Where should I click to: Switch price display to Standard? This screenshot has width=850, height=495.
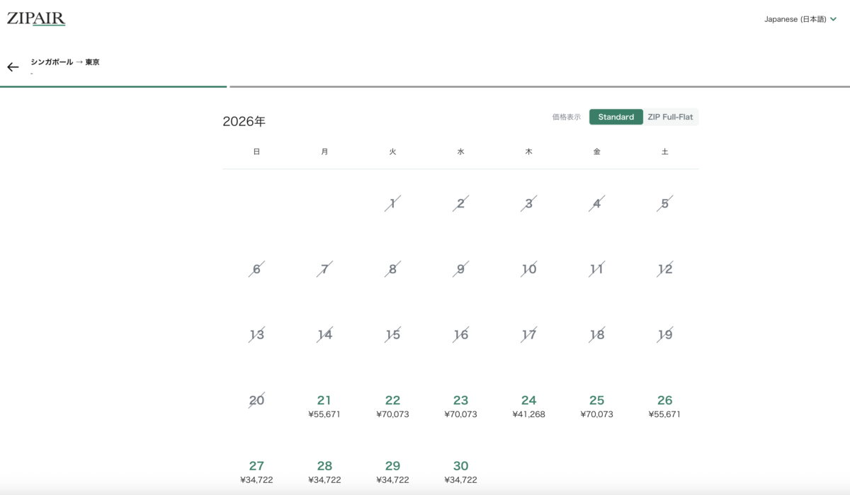click(616, 117)
